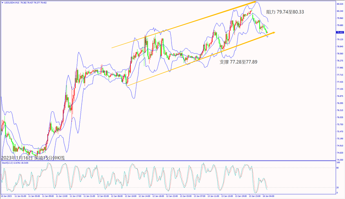Click the arrowhead of lower yellow trendline
Image resolution: width=345 pixels, height=199 pixels.
pos(274,33)
